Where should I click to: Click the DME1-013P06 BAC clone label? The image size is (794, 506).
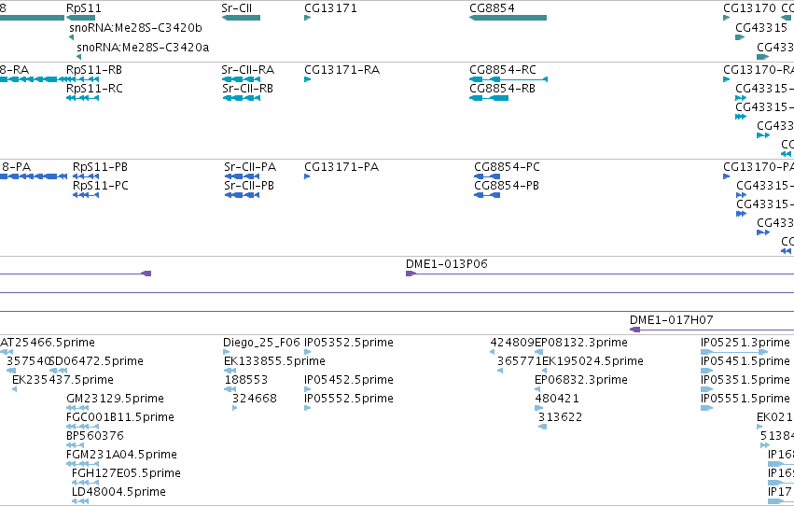447,264
